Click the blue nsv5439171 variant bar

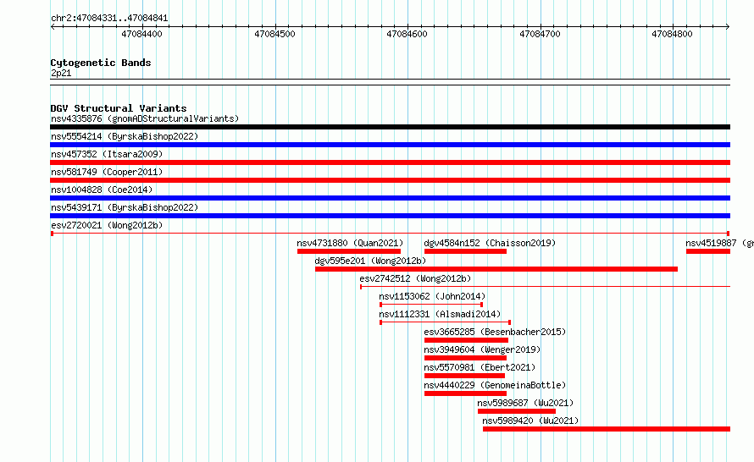click(390, 216)
